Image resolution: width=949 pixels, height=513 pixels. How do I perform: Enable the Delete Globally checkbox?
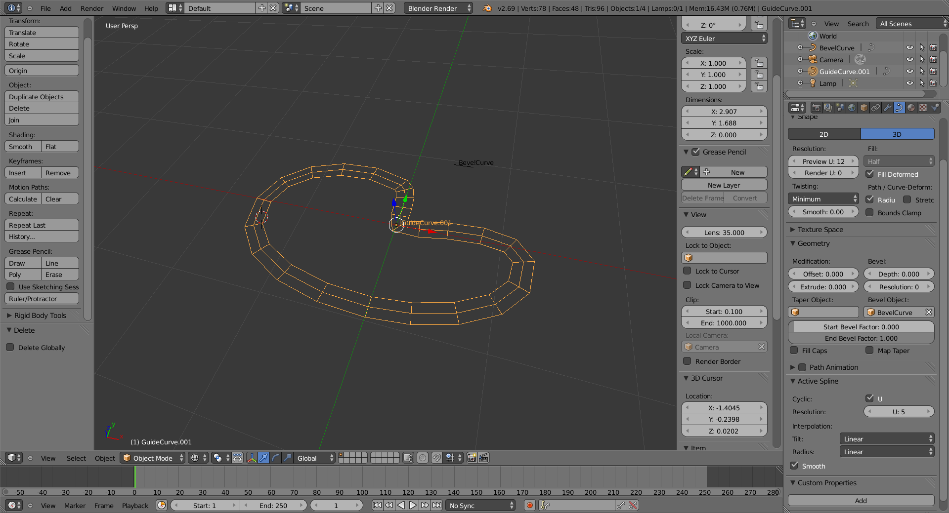click(x=10, y=347)
